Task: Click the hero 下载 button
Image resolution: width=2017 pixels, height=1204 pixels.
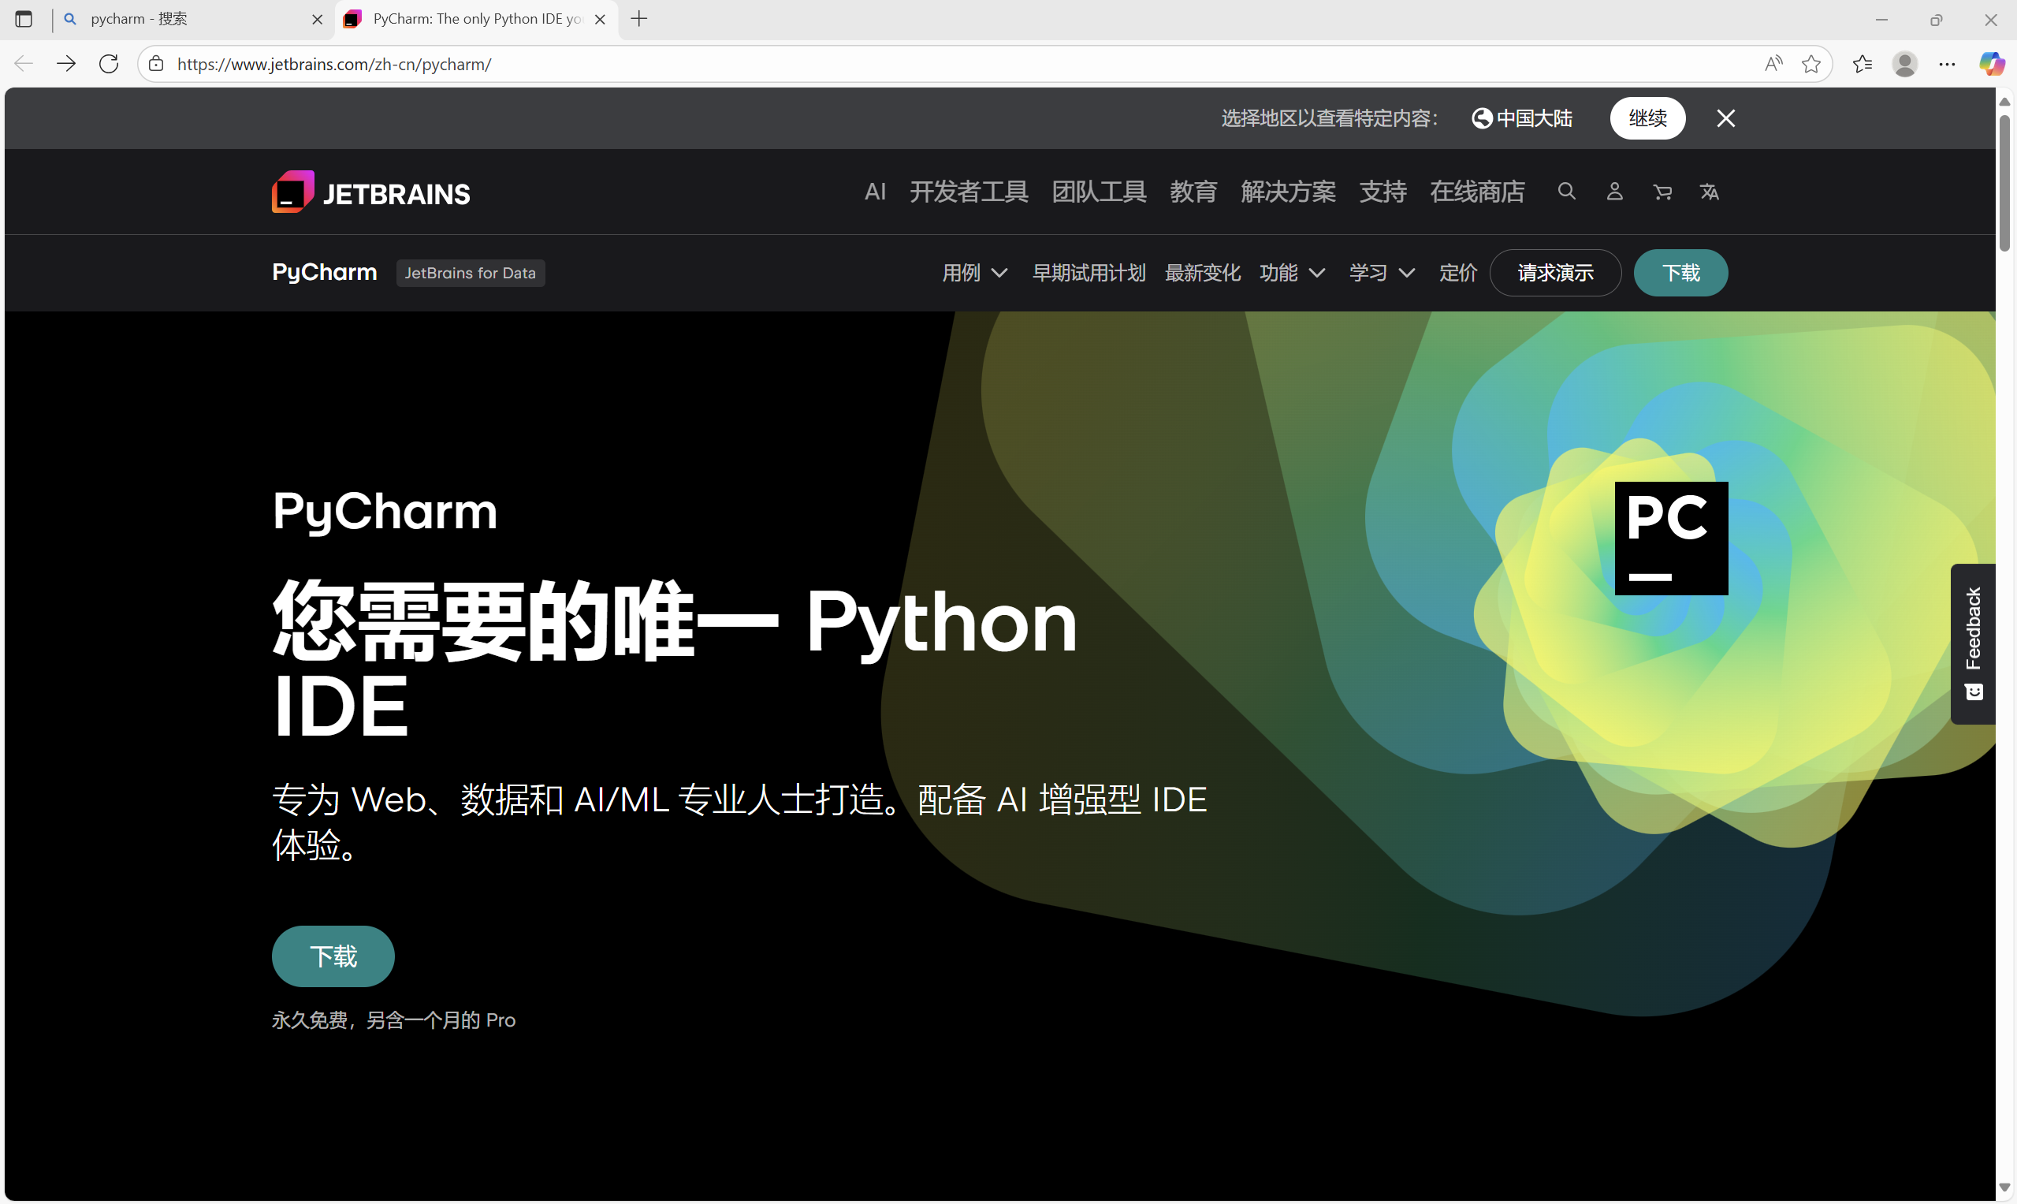Action: pyautogui.click(x=333, y=956)
